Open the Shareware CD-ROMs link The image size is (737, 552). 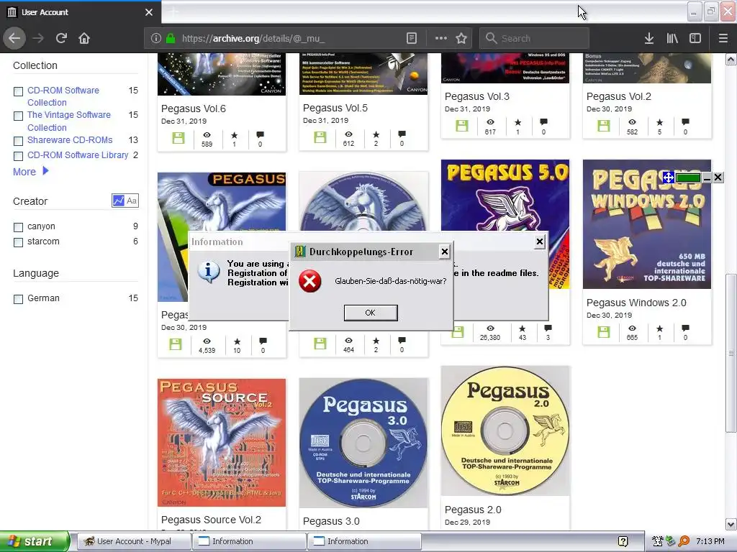click(70, 140)
